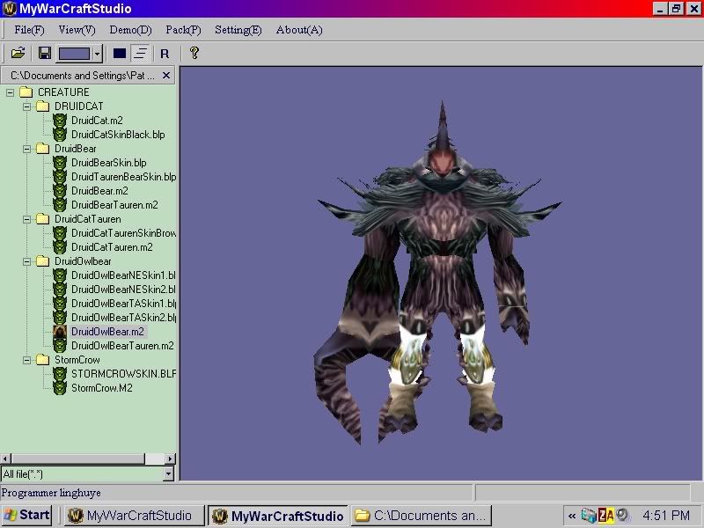Click the icon beside DruidCatTauren.m2

pos(60,247)
